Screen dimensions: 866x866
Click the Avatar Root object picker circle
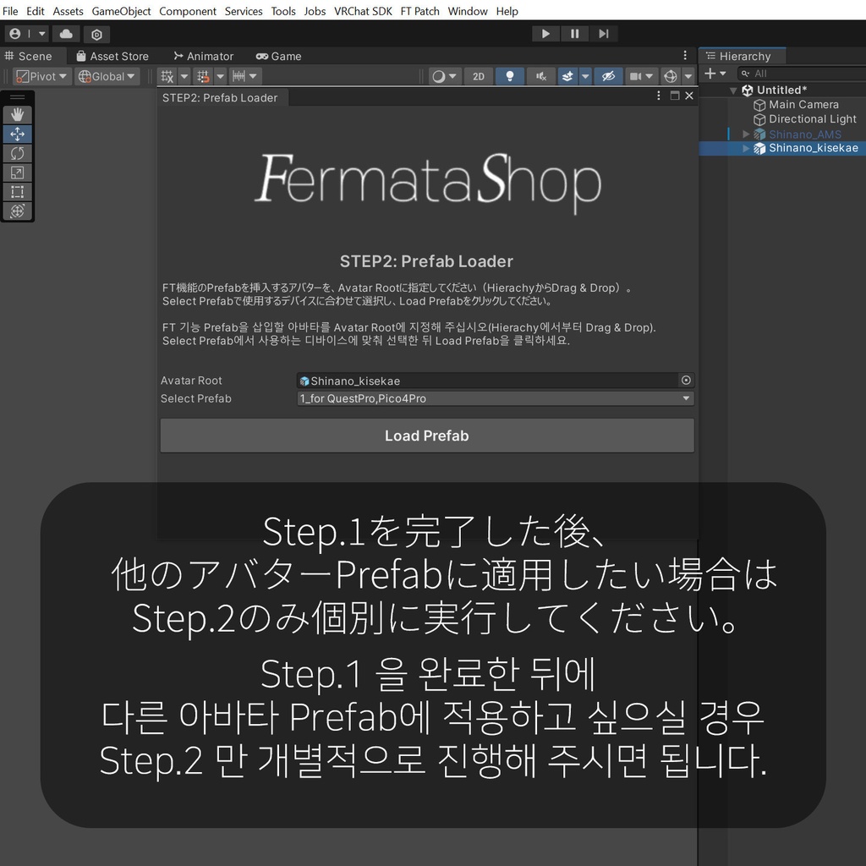[686, 381]
